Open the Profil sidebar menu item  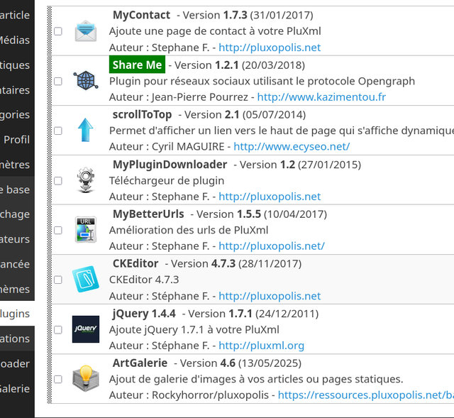pos(16,140)
